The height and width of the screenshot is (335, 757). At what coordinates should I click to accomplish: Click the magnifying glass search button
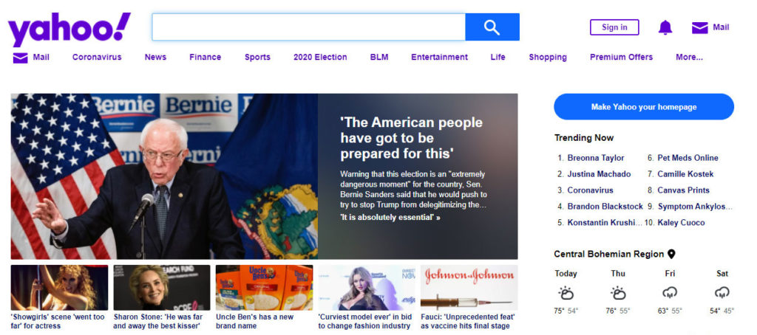492,27
